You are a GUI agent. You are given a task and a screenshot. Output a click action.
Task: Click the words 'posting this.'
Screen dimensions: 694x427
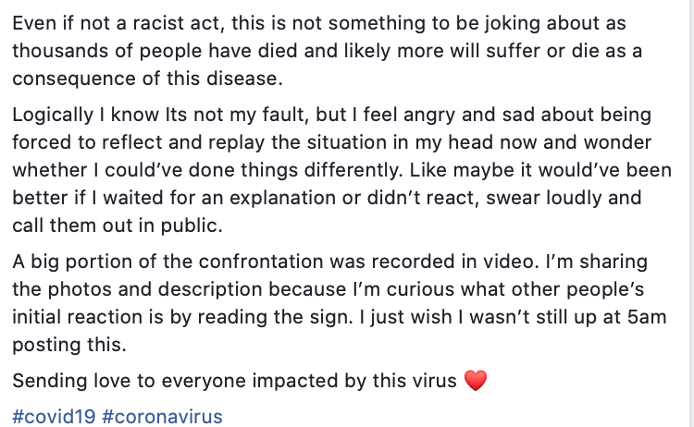(69, 345)
